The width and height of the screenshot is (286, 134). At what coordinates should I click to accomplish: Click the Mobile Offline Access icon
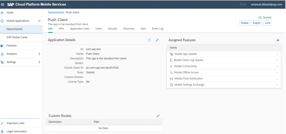171,73
